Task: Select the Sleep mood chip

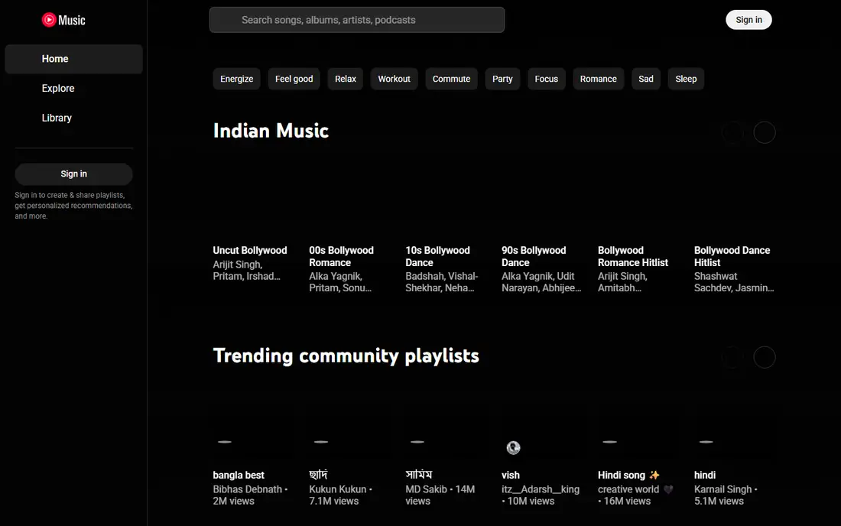Action: coord(686,79)
